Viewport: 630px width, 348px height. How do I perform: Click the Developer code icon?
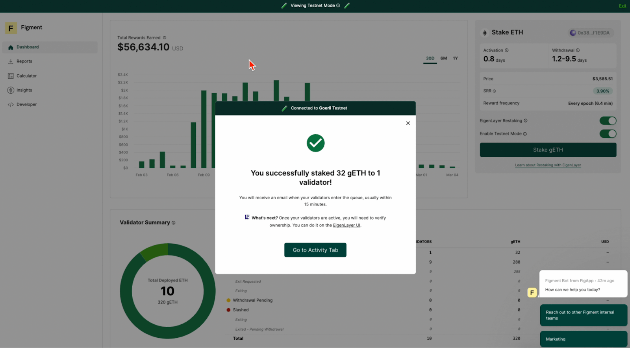click(11, 105)
